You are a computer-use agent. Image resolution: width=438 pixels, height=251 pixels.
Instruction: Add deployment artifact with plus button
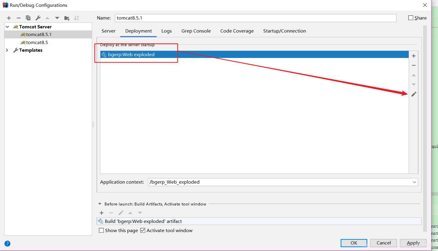click(x=414, y=56)
